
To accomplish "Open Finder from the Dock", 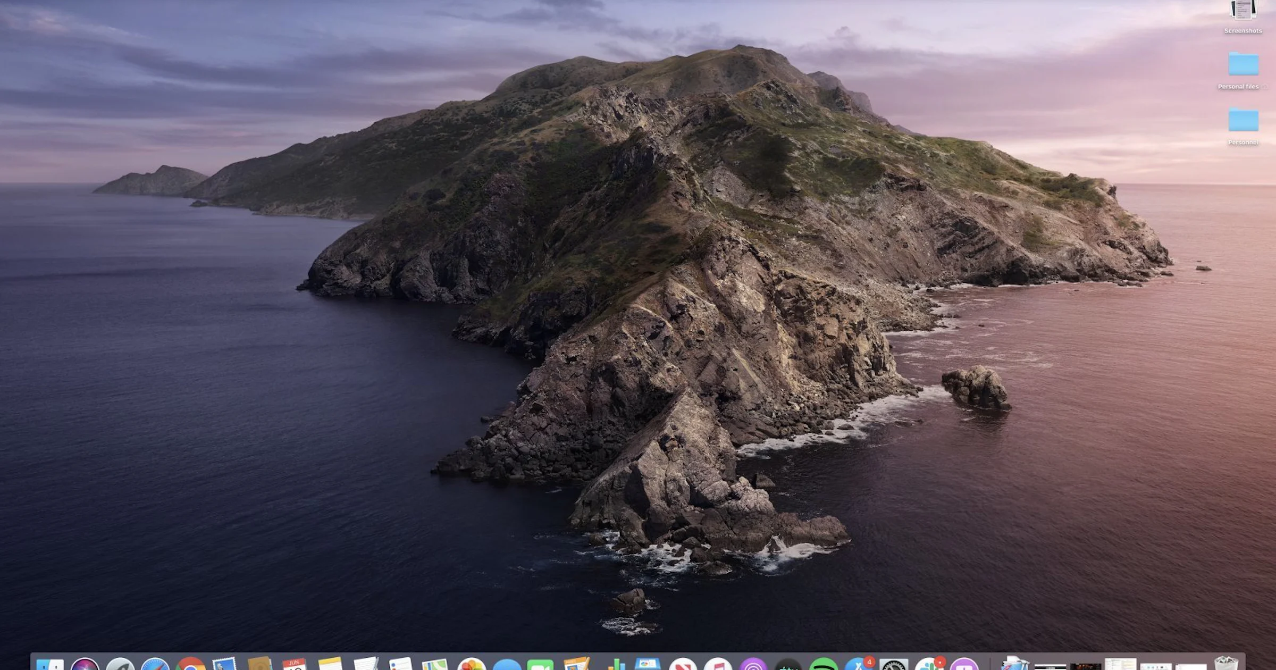I will pos(51,665).
